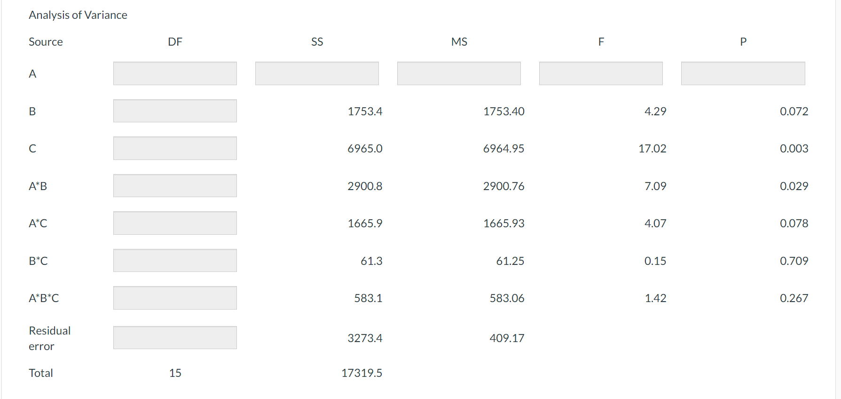The height and width of the screenshot is (399, 841).
Task: Click the Total row label
Action: pyautogui.click(x=41, y=373)
